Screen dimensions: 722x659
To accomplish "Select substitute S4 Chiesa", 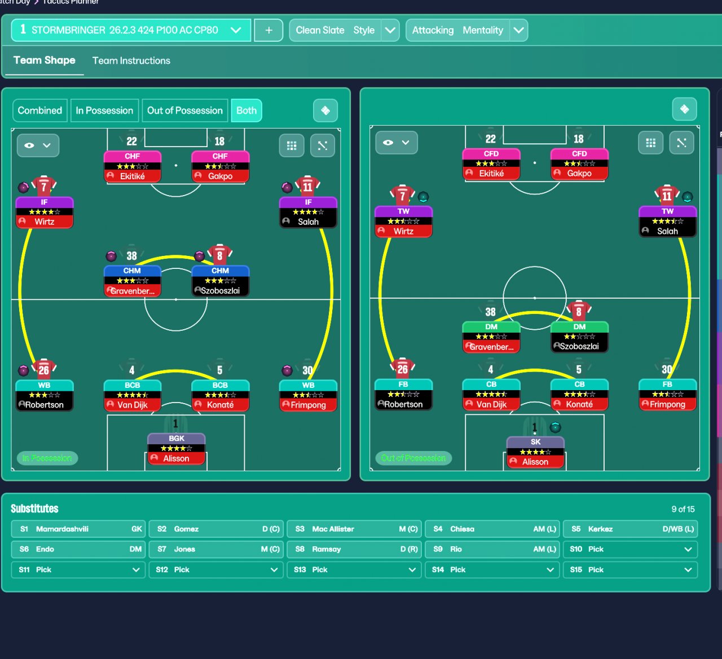I will [492, 529].
